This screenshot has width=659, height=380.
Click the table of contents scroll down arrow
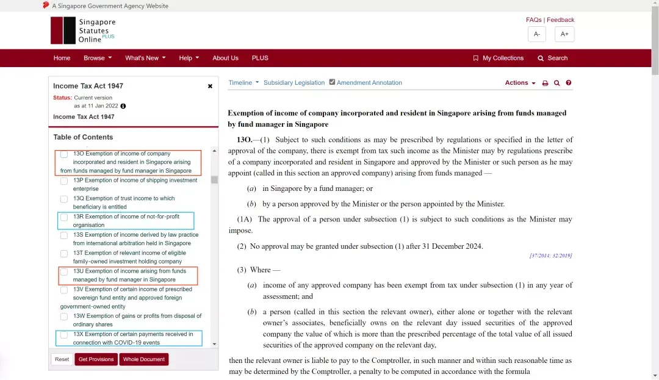click(214, 344)
